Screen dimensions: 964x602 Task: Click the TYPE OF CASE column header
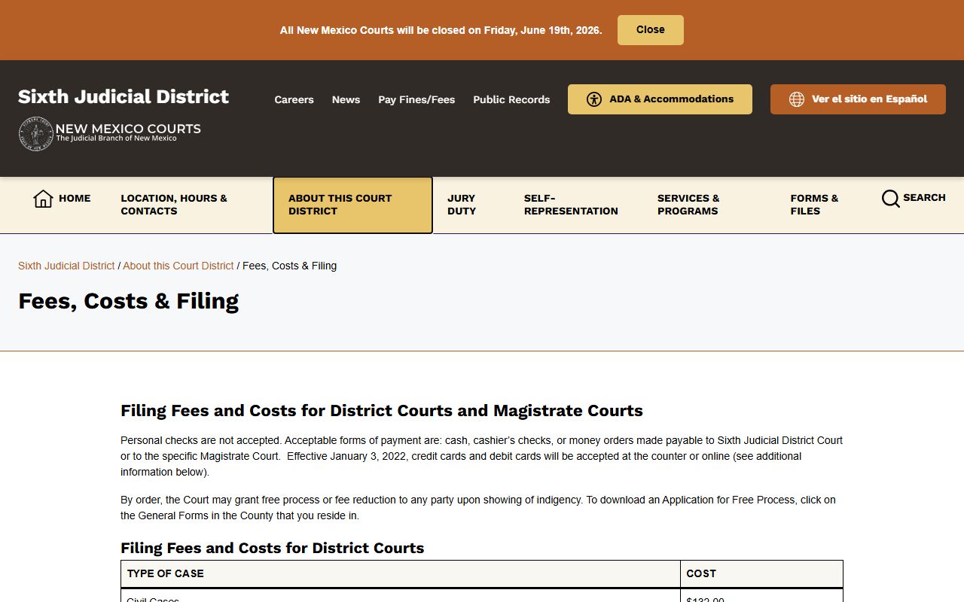pyautogui.click(x=401, y=573)
